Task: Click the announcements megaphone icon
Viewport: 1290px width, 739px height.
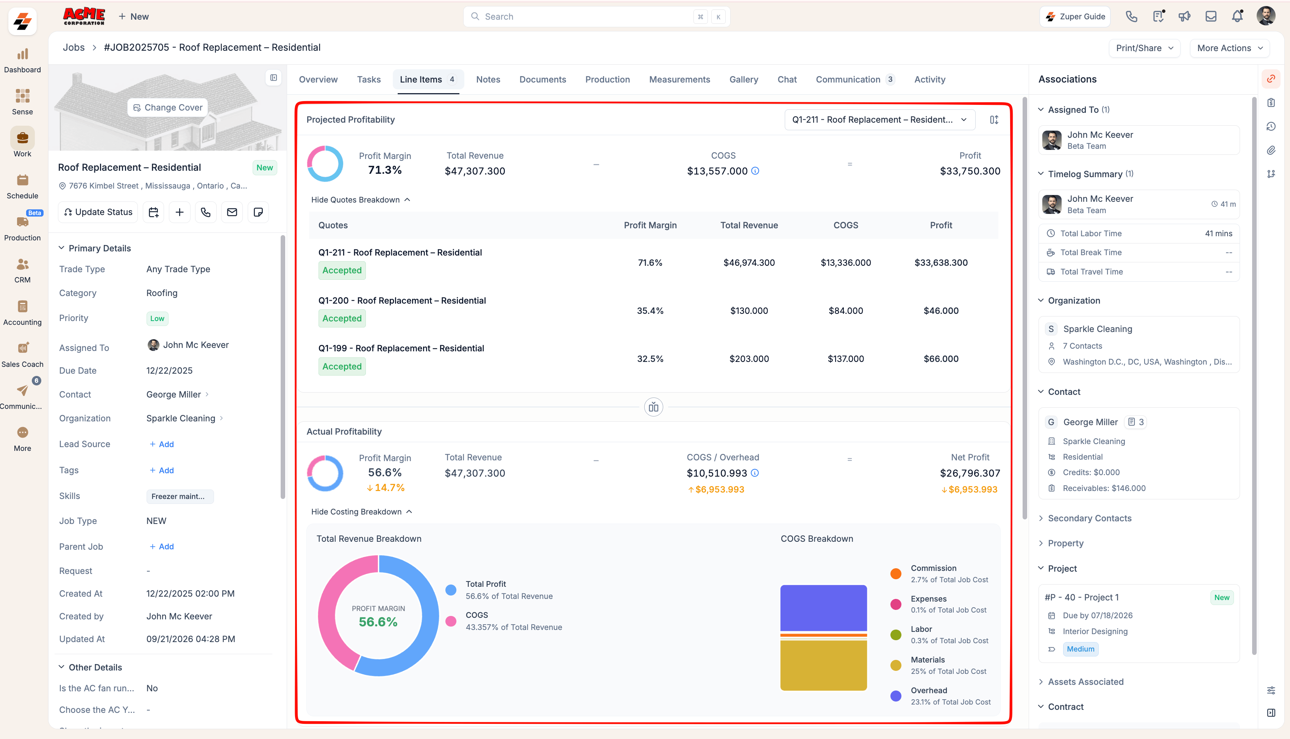Action: 1184,16
